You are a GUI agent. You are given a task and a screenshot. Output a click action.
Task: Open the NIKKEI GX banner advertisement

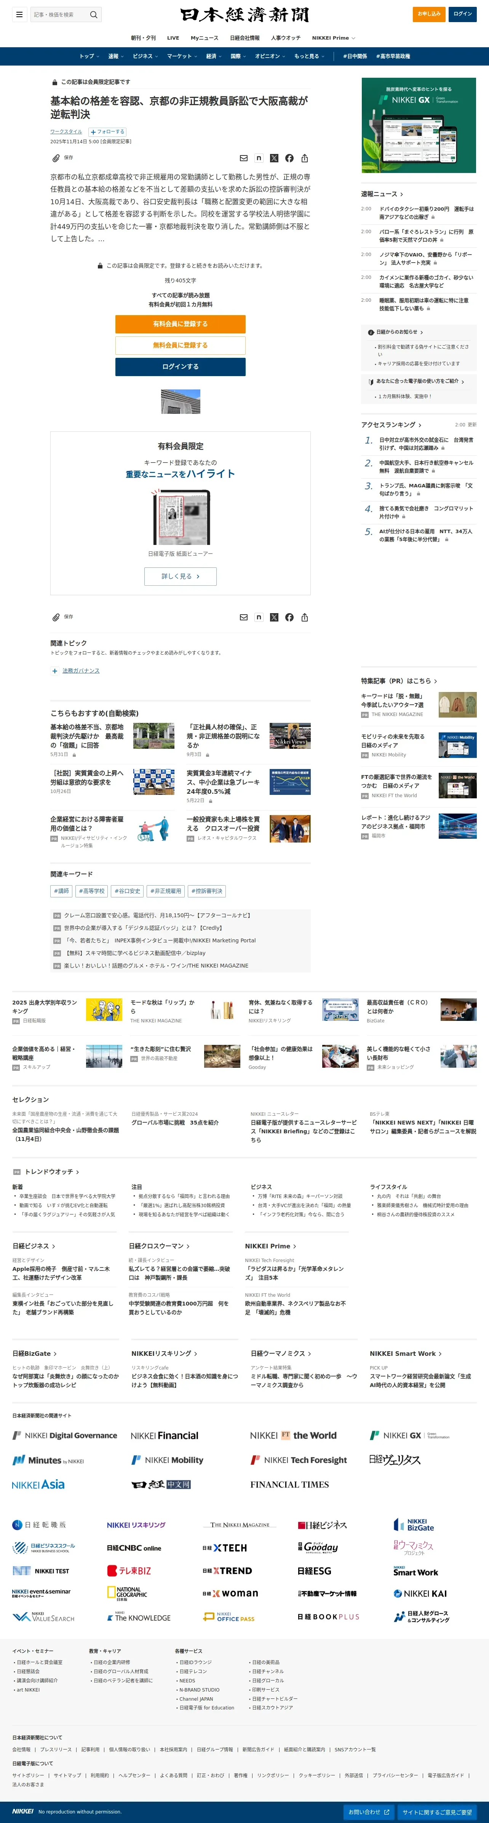[418, 125]
